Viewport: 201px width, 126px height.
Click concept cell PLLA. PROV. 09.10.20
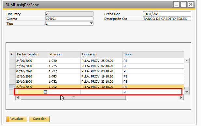tap(102, 71)
